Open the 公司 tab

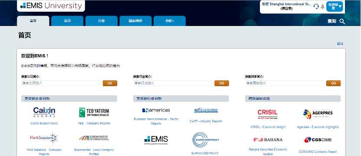pyautogui.click(x=67, y=21)
